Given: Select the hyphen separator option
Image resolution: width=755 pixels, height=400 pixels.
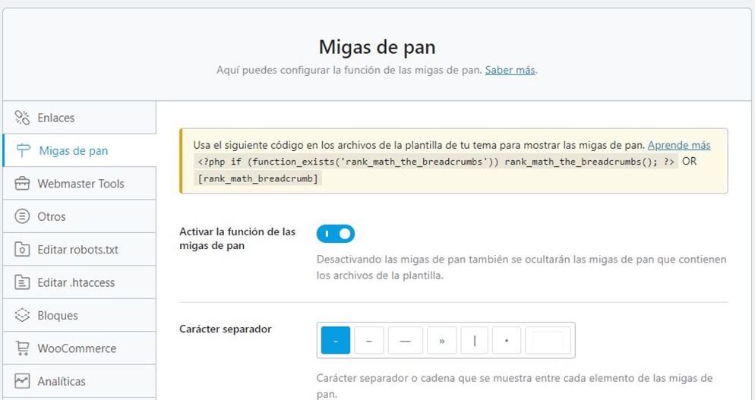Looking at the screenshot, I should [335, 341].
